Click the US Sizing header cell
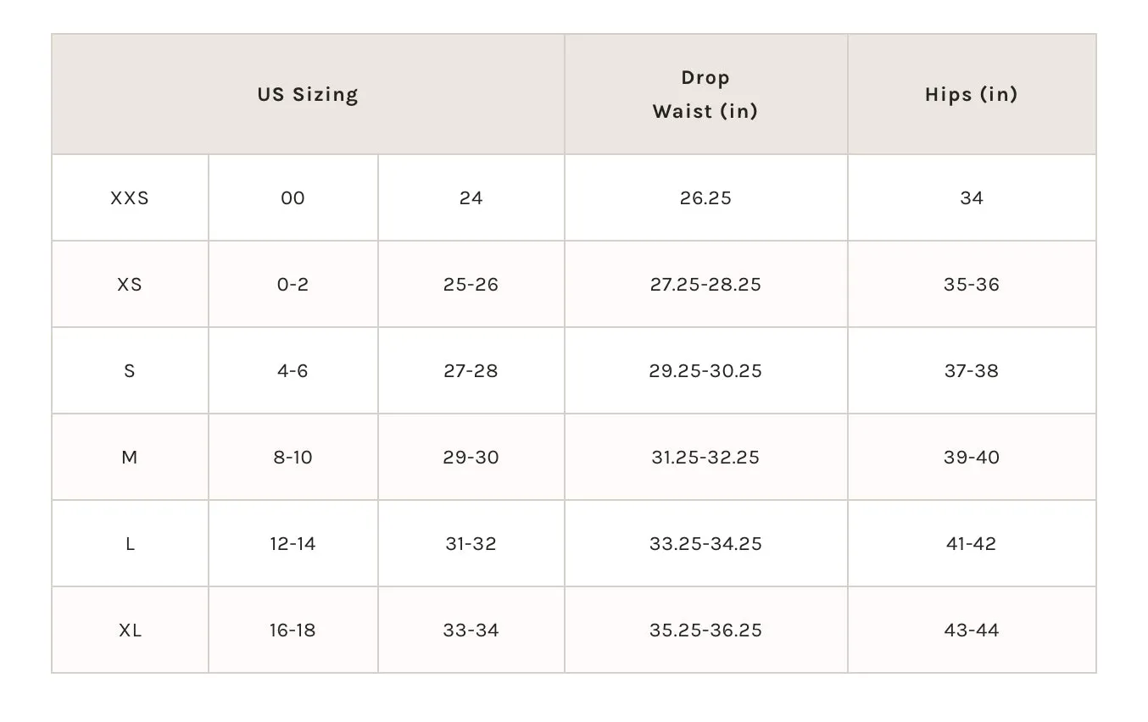This screenshot has height=722, width=1148. click(308, 94)
